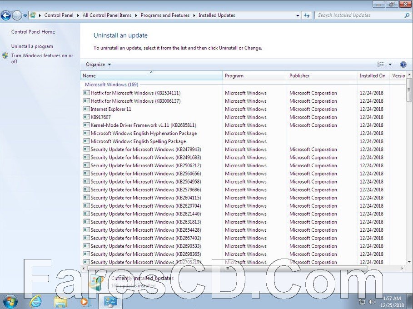The width and height of the screenshot is (413, 309).
Task: Select Security Update KB2479943 row
Action: point(244,150)
